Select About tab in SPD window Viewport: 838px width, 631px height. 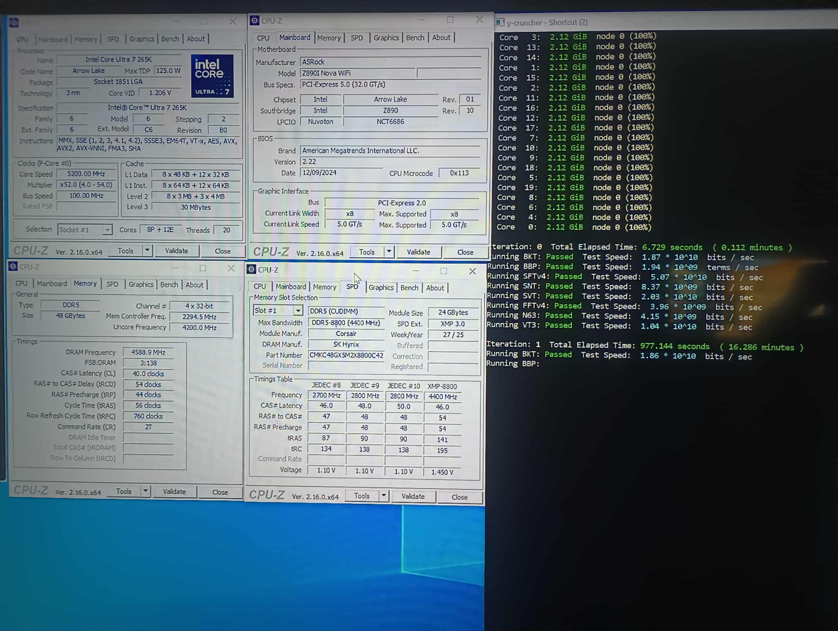[435, 288]
